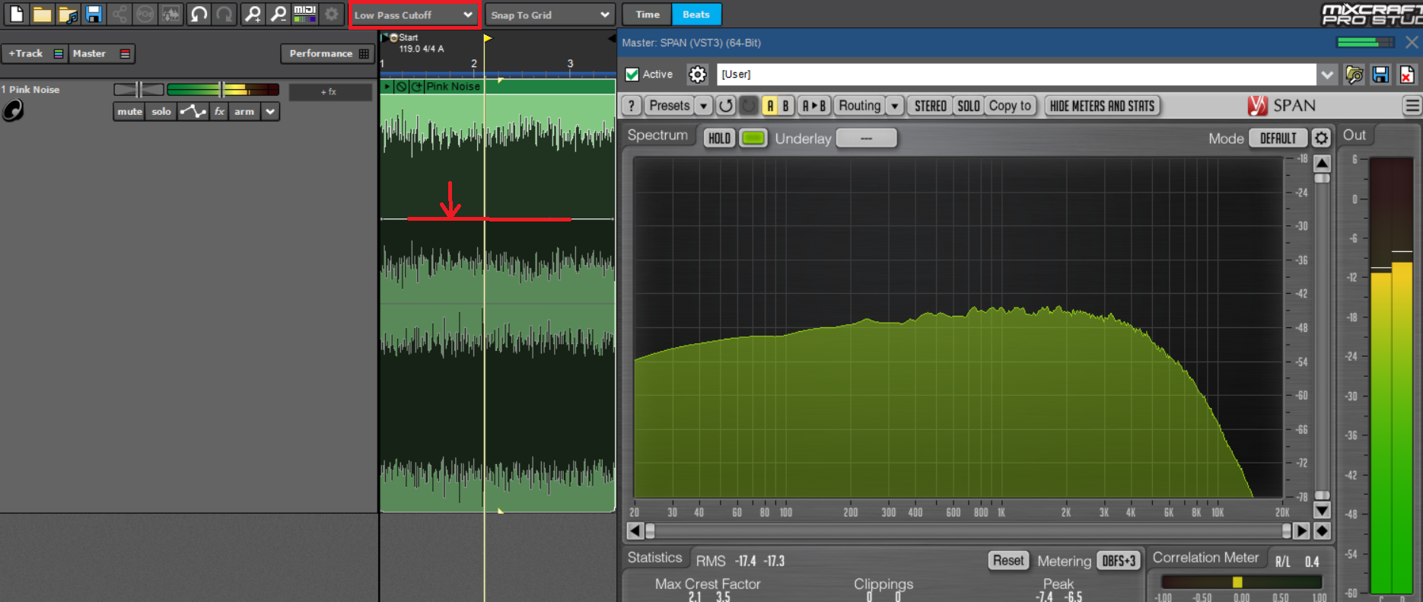Click the loop icon on the Pink Noise clip header

coord(416,87)
